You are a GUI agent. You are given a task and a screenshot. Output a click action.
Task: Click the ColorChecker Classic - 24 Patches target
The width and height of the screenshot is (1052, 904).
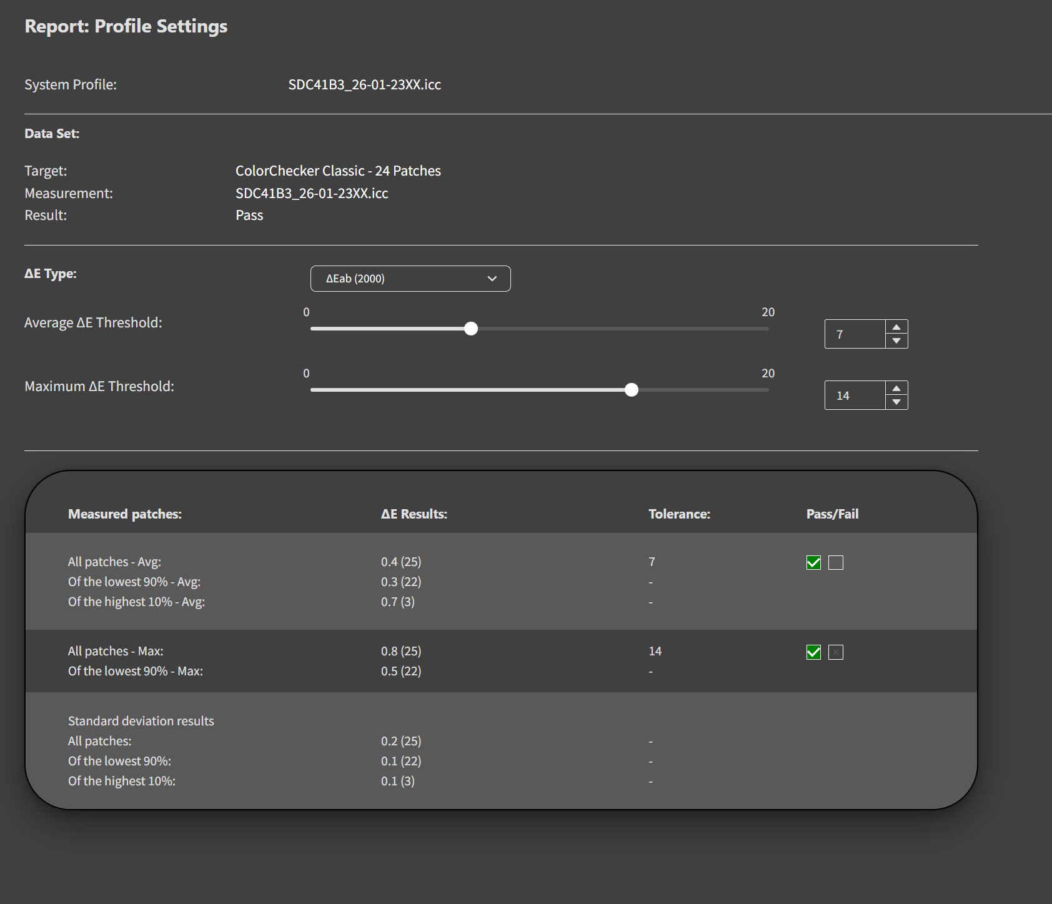tap(338, 171)
